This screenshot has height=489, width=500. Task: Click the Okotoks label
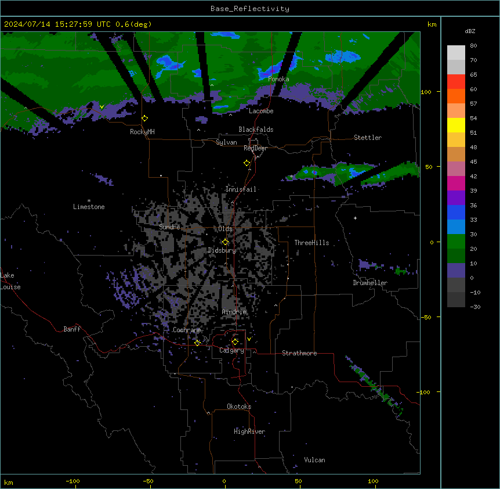239,407
